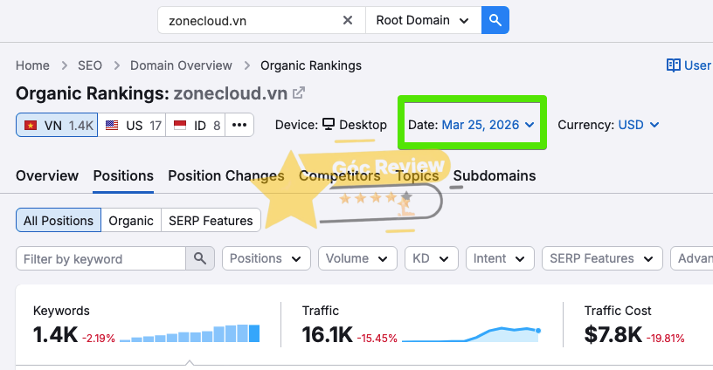713x370 pixels.
Task: Open the Intent filter dropdown
Action: [x=500, y=259]
